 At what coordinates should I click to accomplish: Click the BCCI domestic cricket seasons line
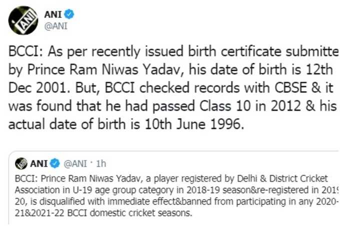[129, 213]
